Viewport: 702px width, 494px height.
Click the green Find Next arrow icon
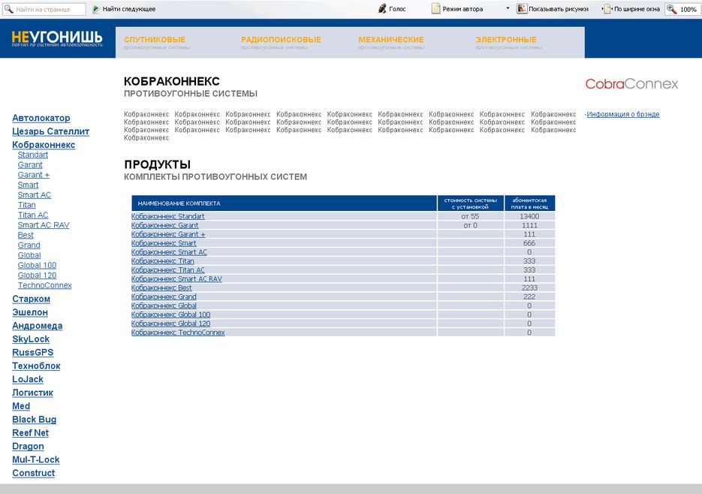coord(96,8)
